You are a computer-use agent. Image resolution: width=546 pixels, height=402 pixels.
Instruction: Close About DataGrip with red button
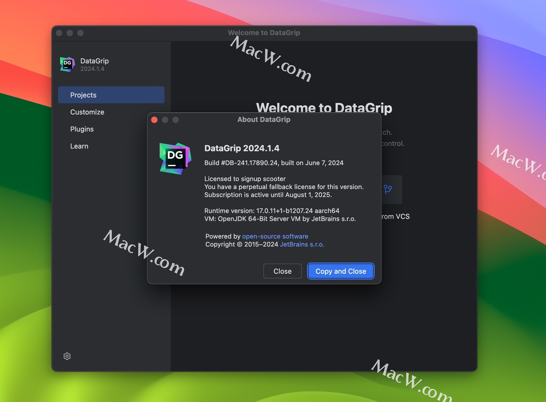tap(154, 120)
